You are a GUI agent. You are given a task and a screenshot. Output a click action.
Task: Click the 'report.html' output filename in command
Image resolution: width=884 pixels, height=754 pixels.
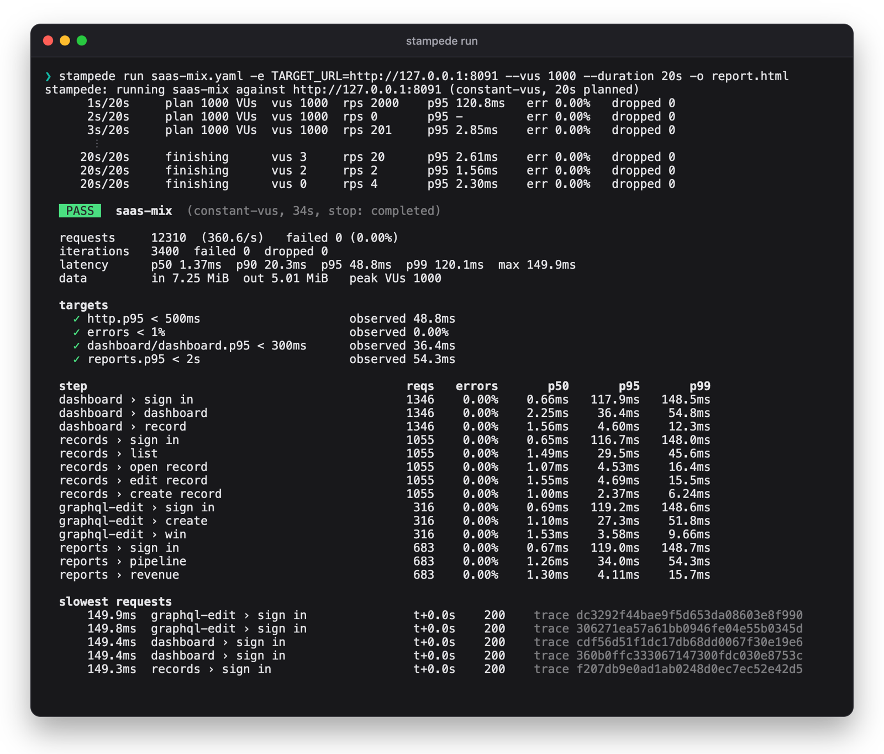(750, 76)
